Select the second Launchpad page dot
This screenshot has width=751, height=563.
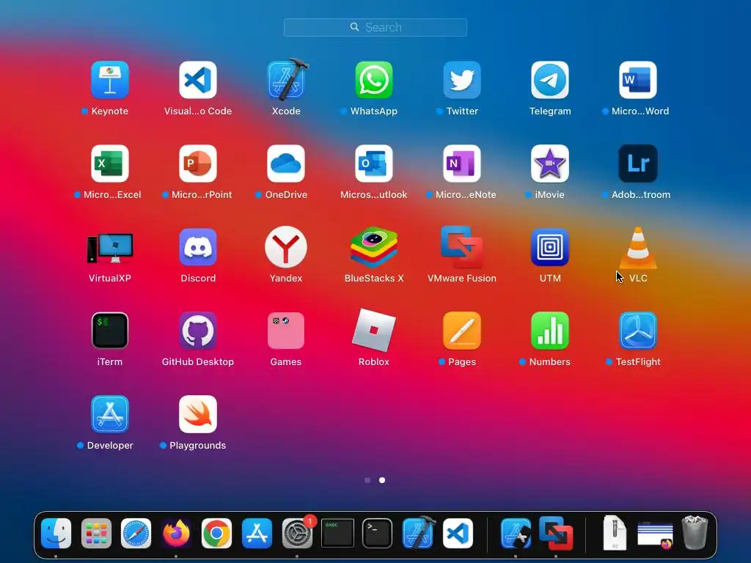(381, 479)
